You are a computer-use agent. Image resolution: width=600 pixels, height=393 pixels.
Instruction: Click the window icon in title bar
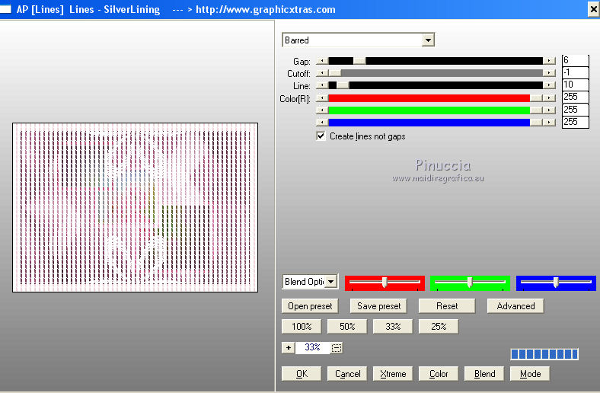click(5, 9)
